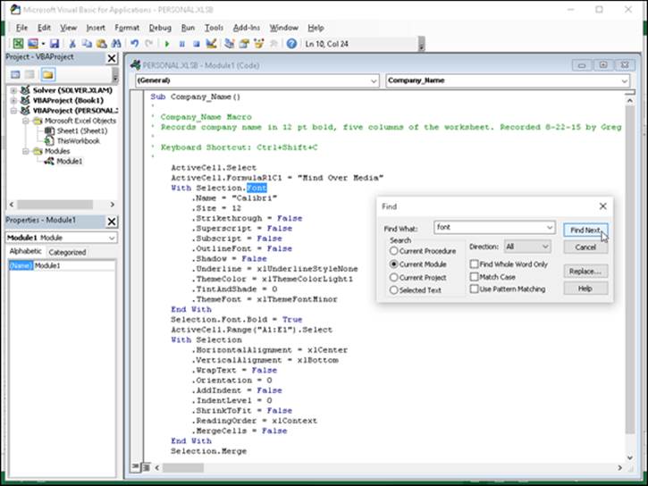Click Help button in the Find dialog
This screenshot has height=486, width=648.
(585, 289)
